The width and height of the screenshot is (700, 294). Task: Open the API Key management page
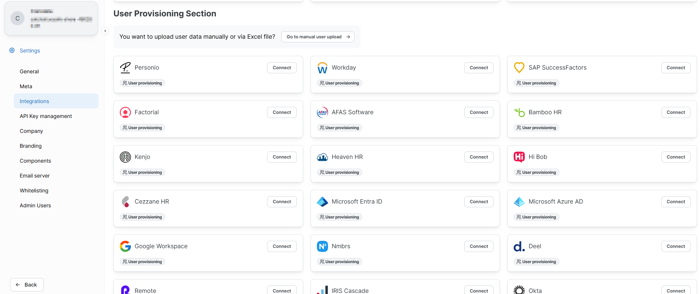pyautogui.click(x=46, y=116)
